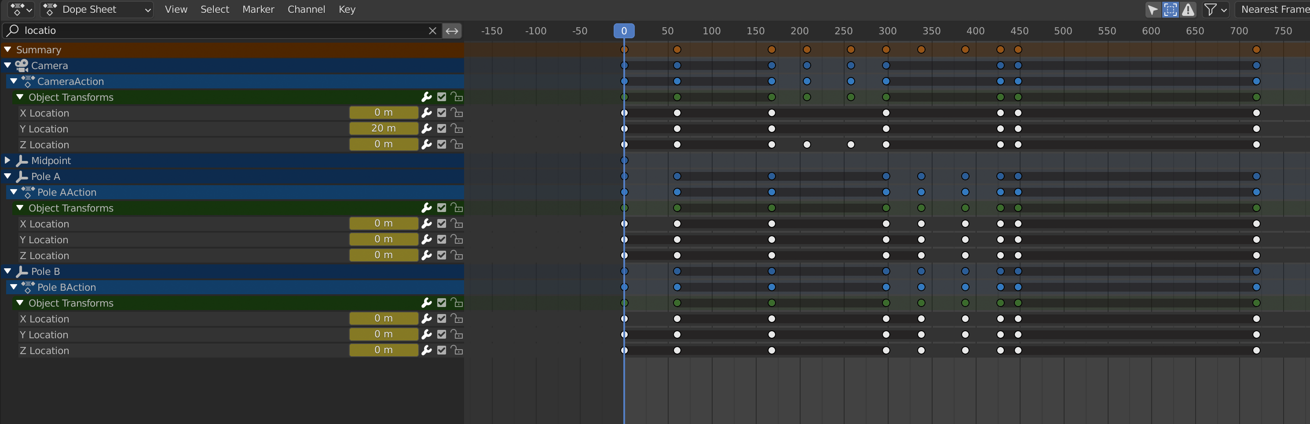Open the Dope Sheet mode dropdown
Screen dimensions: 1310x424
point(98,9)
